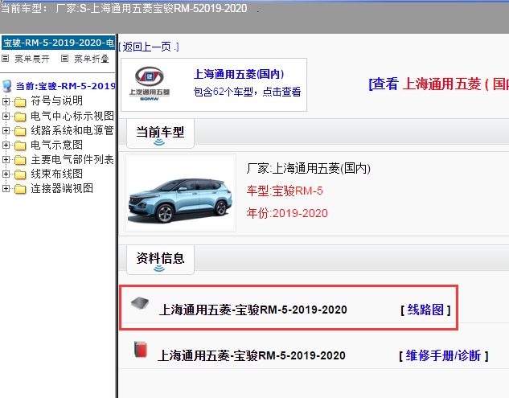Select 符号与说明 tree item text
The image size is (509, 398).
57,101
